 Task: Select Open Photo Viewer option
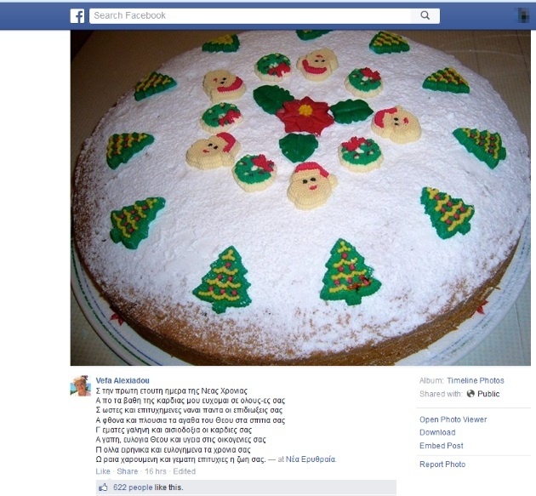point(453,419)
